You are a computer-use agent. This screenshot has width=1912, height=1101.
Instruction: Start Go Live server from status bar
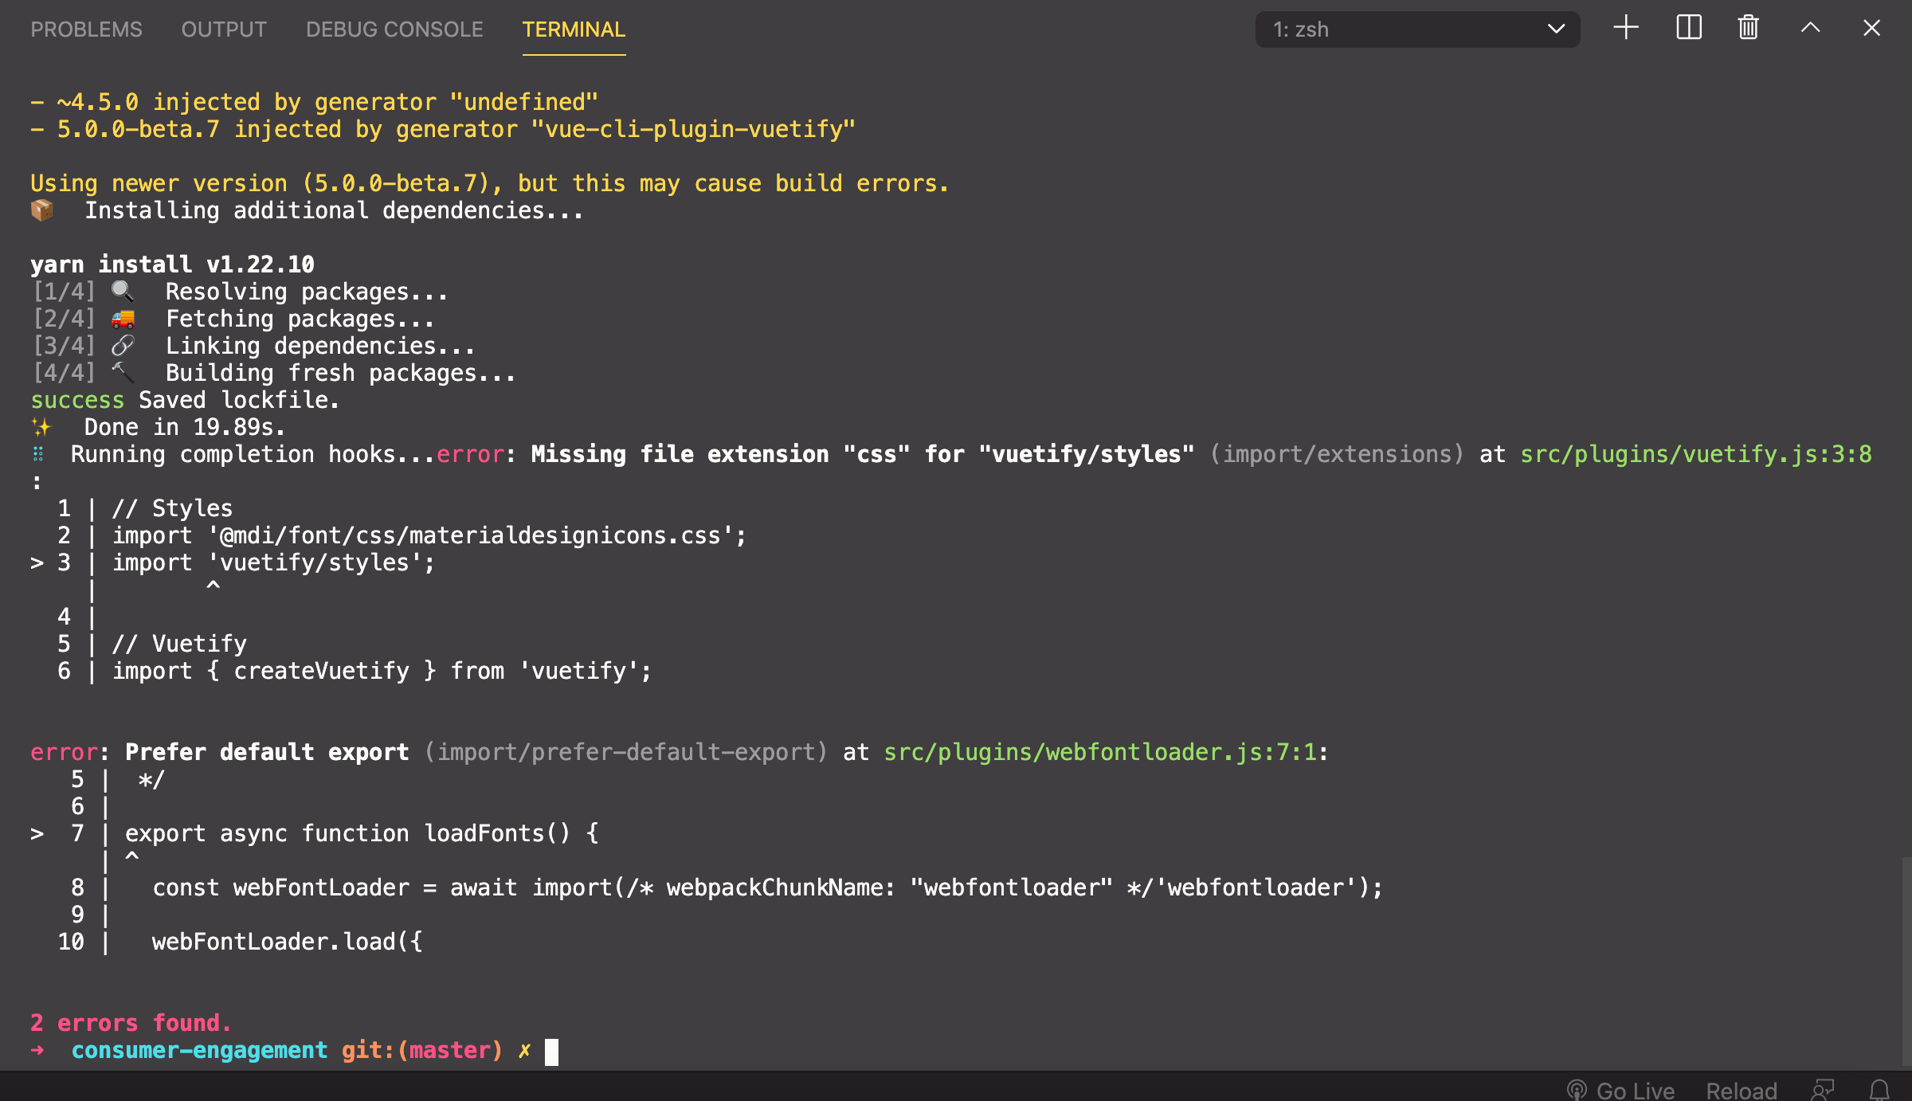1621,1089
